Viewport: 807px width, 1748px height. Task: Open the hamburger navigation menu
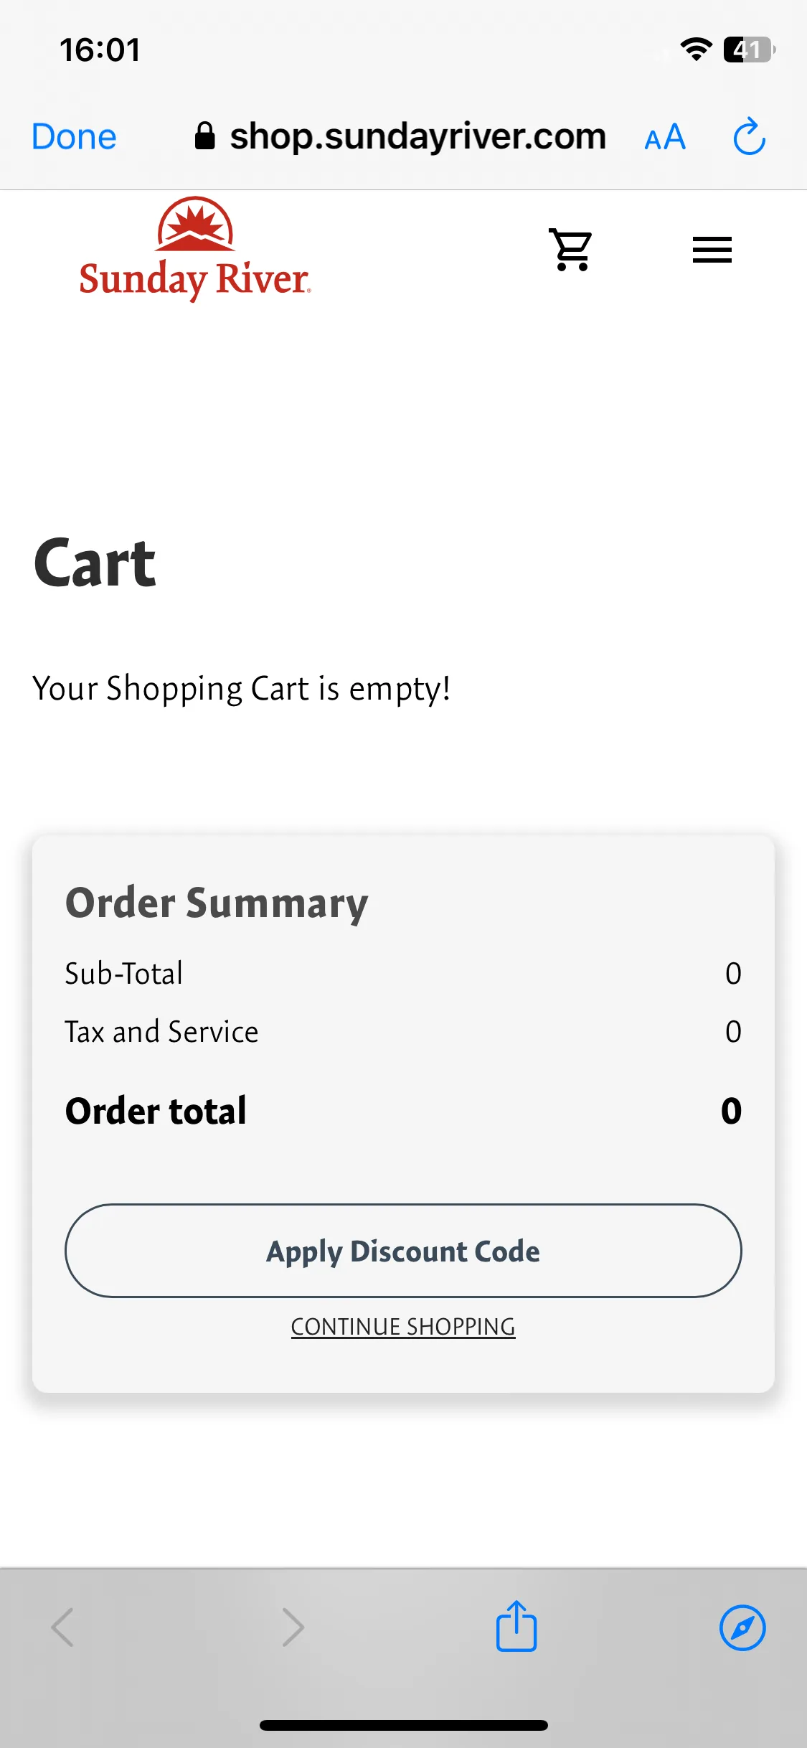tap(712, 250)
